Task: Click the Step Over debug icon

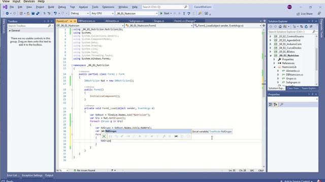Action: [188, 14]
